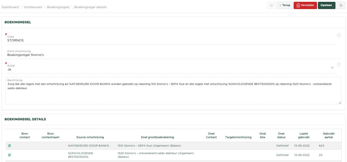Click Definitief in the 1520 row
The image size is (347, 162).
282,155
